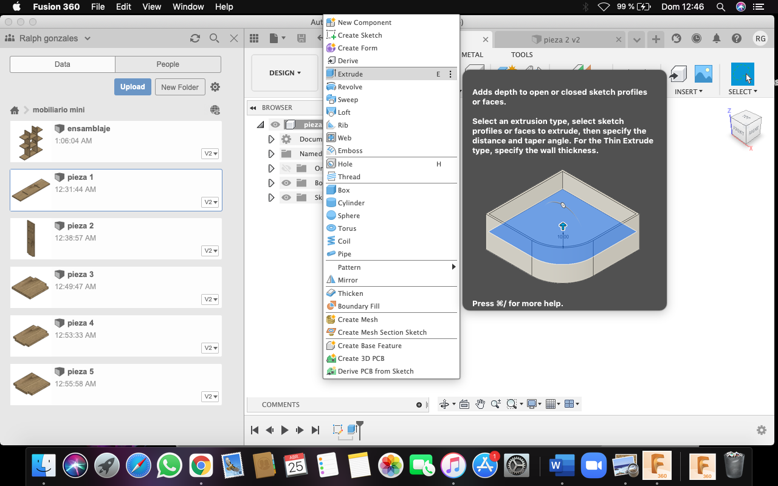Click the Document Settings gear in the browser

[x=286, y=139]
